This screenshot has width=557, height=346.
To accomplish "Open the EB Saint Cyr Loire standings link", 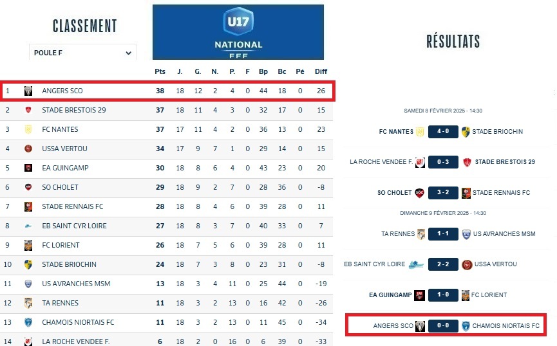I will click(x=74, y=226).
